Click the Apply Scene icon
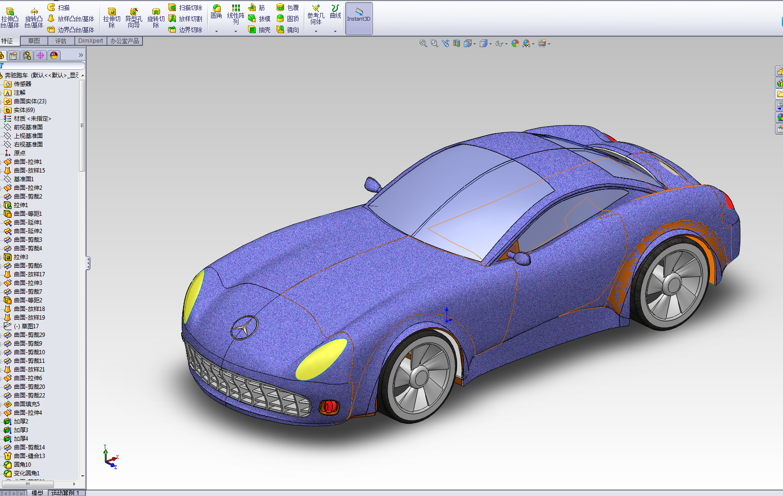 pos(526,43)
